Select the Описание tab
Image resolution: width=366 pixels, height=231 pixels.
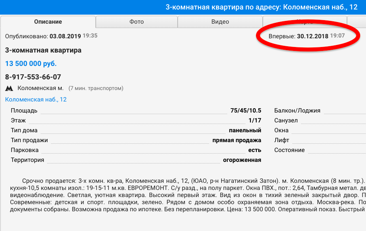48,22
